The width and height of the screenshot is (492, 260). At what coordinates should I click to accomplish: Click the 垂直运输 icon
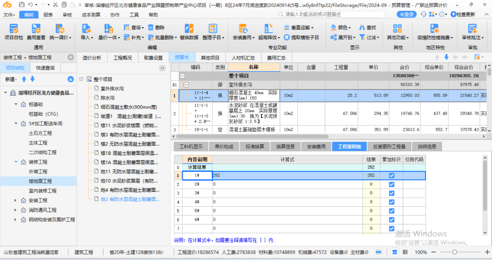point(287,28)
